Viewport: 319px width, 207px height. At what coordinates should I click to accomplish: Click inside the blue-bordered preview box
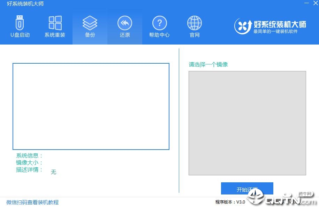coord(91,106)
